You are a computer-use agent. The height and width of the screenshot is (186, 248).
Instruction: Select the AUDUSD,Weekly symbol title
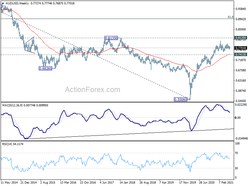click(x=17, y=3)
